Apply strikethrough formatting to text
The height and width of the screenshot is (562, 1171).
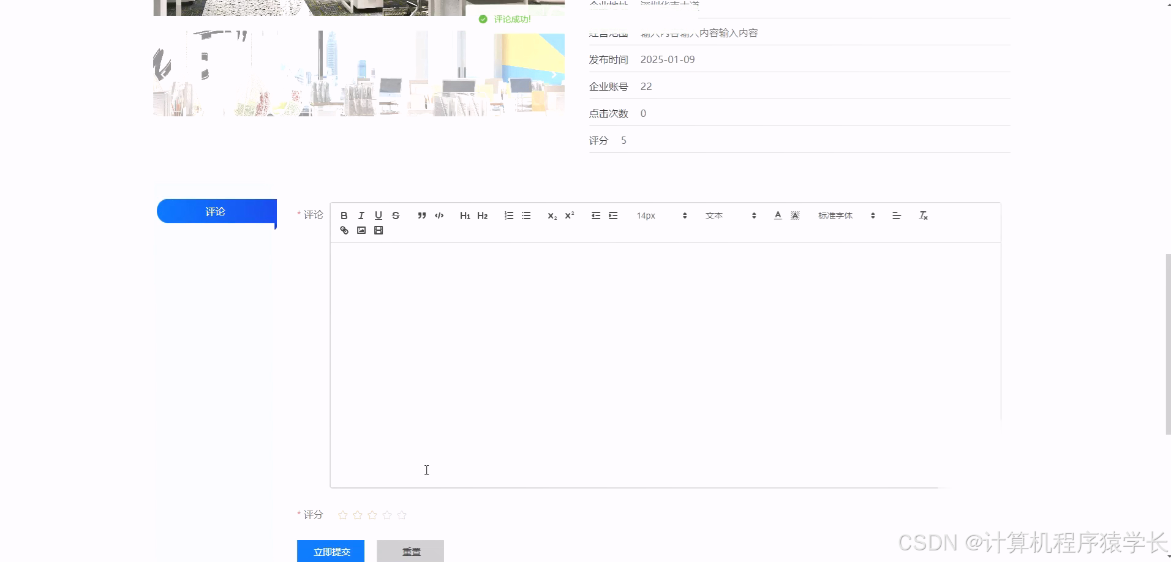click(396, 215)
